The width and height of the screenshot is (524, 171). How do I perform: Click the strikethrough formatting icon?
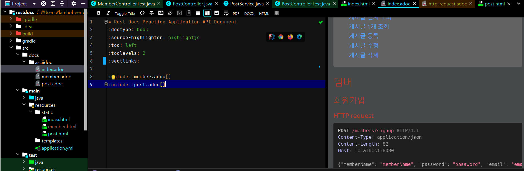(x=152, y=13)
